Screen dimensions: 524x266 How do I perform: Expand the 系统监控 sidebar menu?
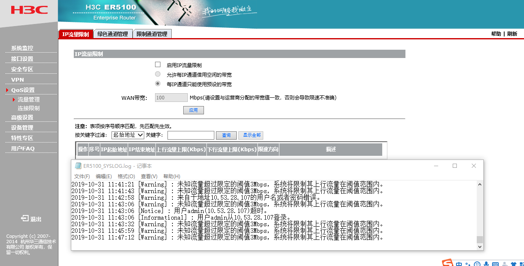click(x=22, y=48)
